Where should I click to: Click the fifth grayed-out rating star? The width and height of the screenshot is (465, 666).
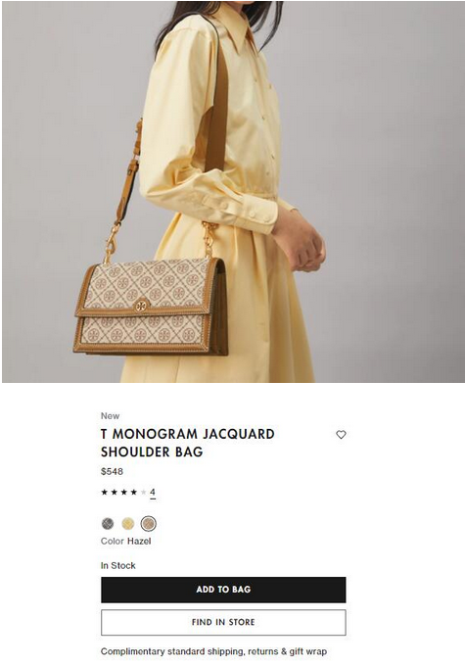click(144, 493)
